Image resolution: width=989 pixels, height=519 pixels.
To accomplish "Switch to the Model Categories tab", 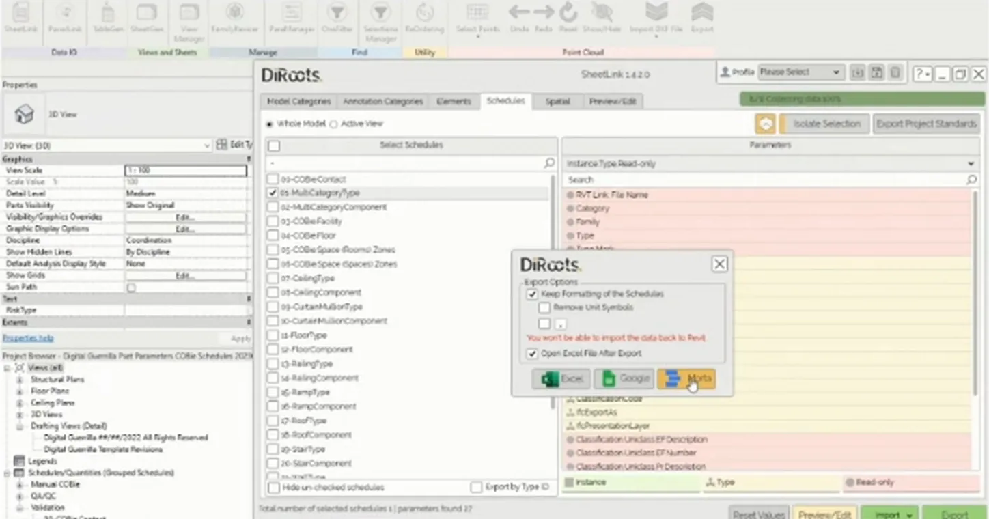I will [x=298, y=101].
